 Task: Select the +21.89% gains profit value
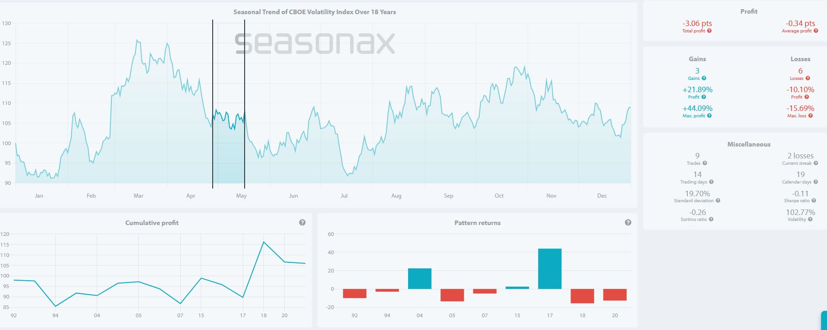coord(697,89)
